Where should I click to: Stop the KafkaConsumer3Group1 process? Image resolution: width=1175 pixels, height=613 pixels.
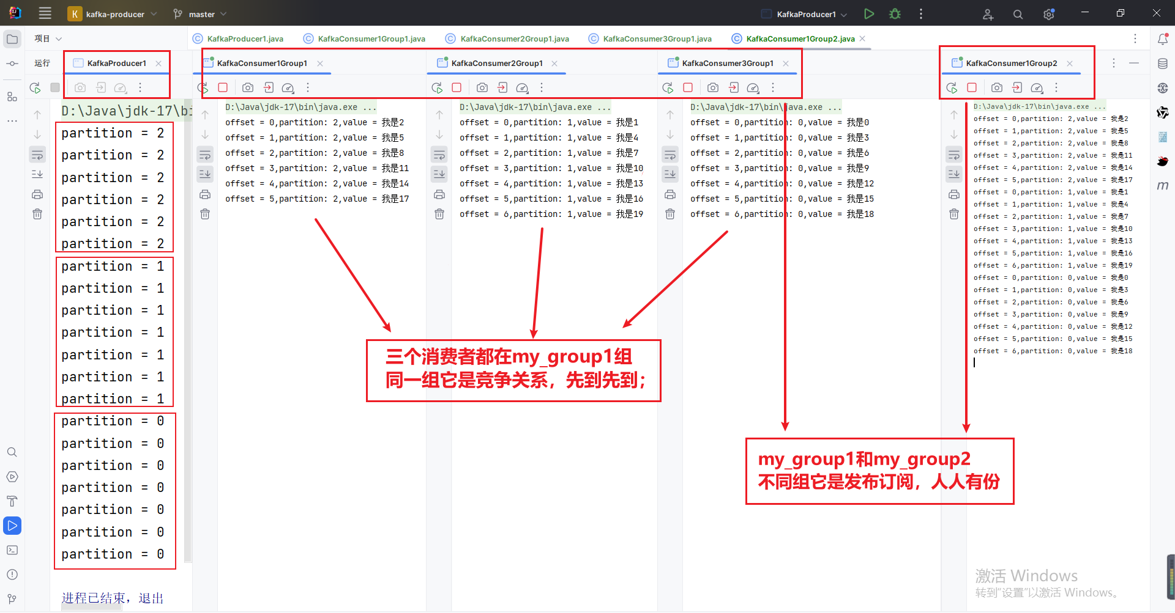[x=688, y=87]
